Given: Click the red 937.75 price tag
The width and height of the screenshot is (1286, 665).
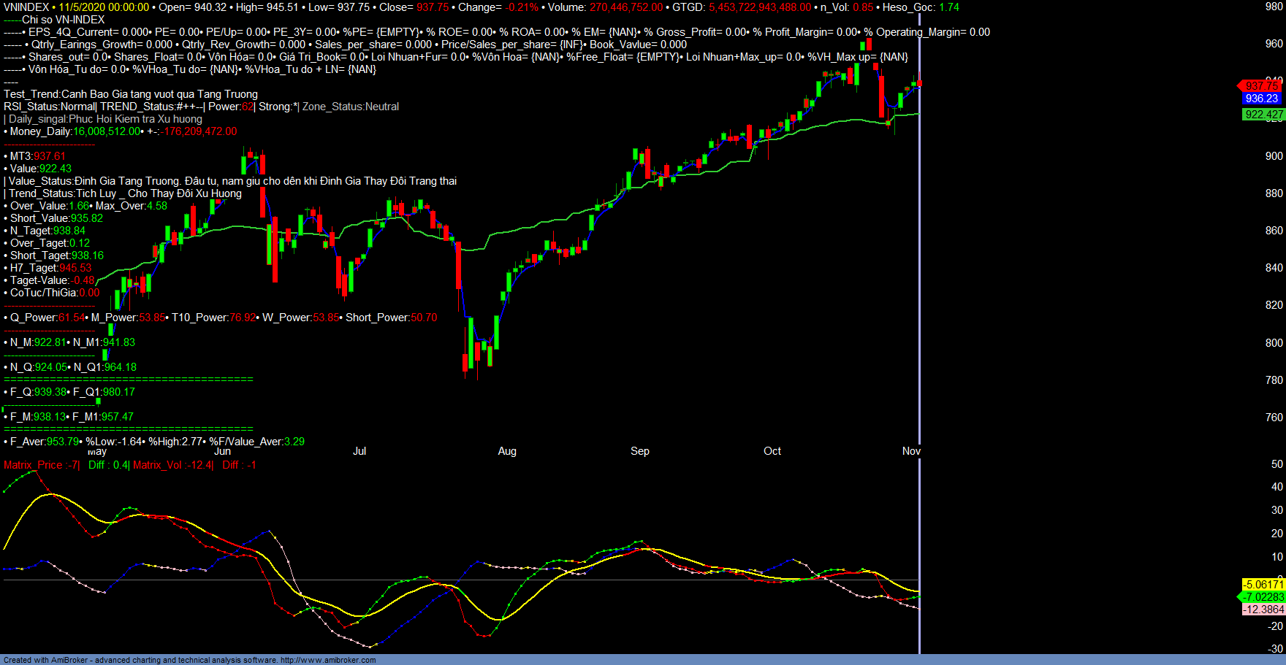Looking at the screenshot, I should click(x=1261, y=86).
